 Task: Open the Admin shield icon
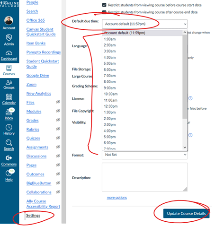[9, 37]
